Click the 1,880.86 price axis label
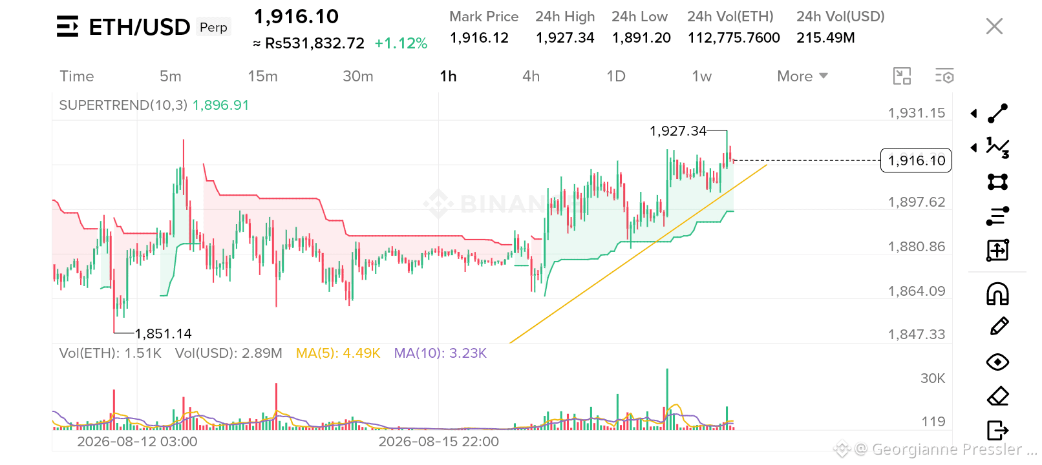The height and width of the screenshot is (465, 1042). pyautogui.click(x=917, y=247)
